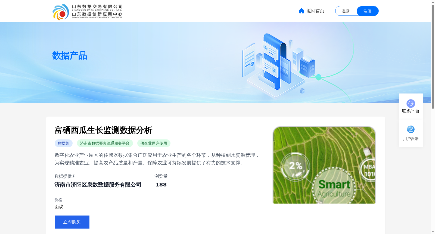
Task: Click the view count 188
Action: [161, 185]
